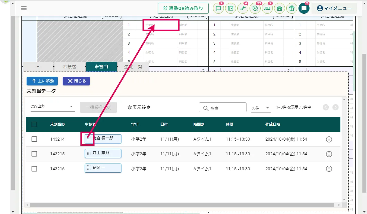367x214 pixels.
Task: Click the right arrow of the horizontal scrollbar
Action: (x=339, y=205)
